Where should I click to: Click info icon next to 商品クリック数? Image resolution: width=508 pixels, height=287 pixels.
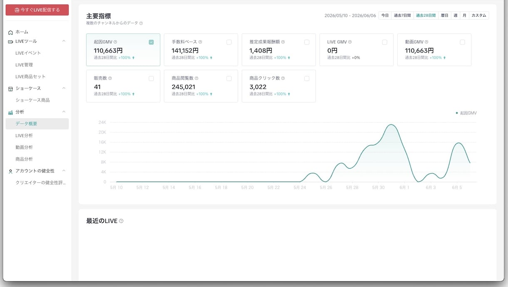283,78
